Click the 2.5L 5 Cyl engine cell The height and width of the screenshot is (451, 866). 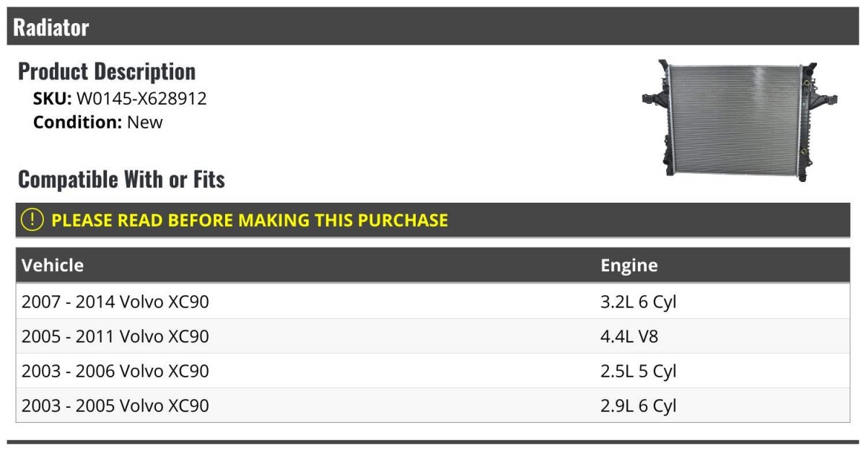pos(639,371)
